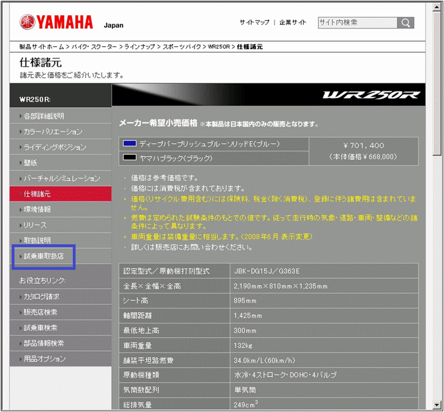Open 環境情報 sidebar item

point(61,209)
